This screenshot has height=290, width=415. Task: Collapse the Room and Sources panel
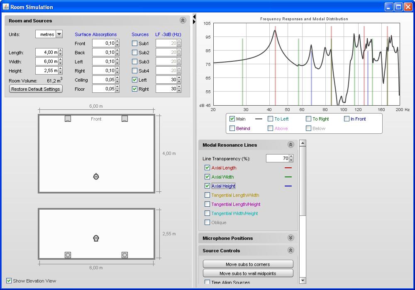click(183, 20)
